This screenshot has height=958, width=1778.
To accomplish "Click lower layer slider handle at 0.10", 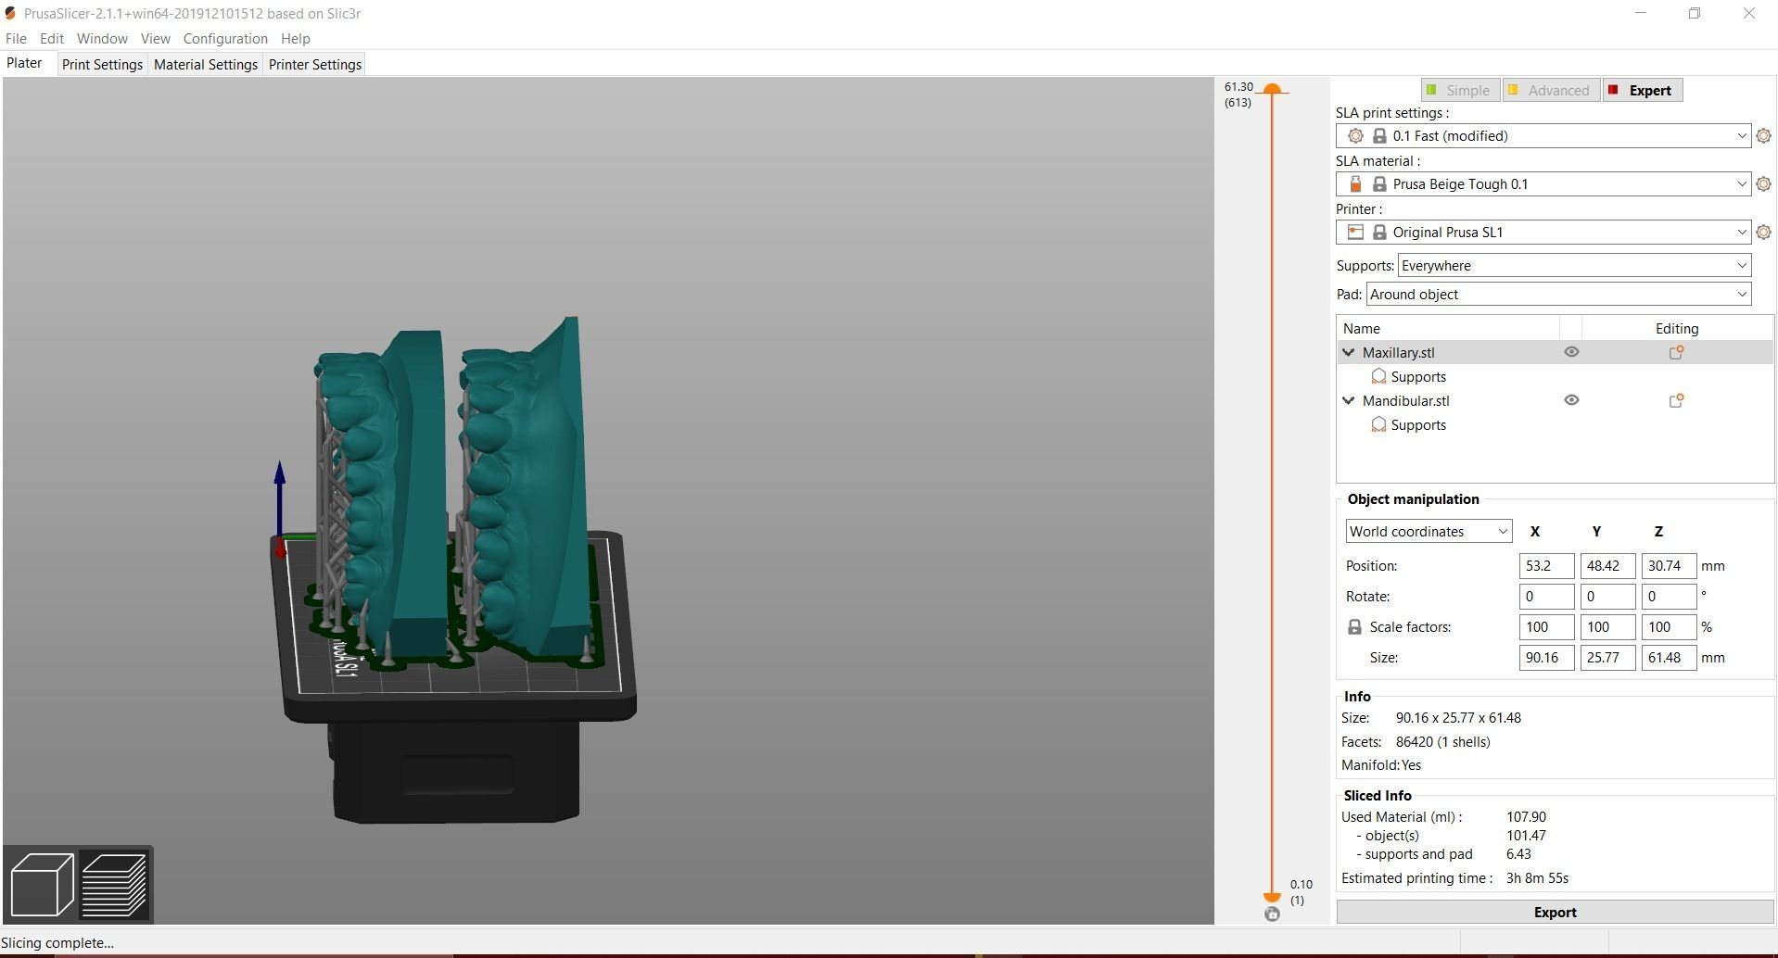I will point(1272,897).
